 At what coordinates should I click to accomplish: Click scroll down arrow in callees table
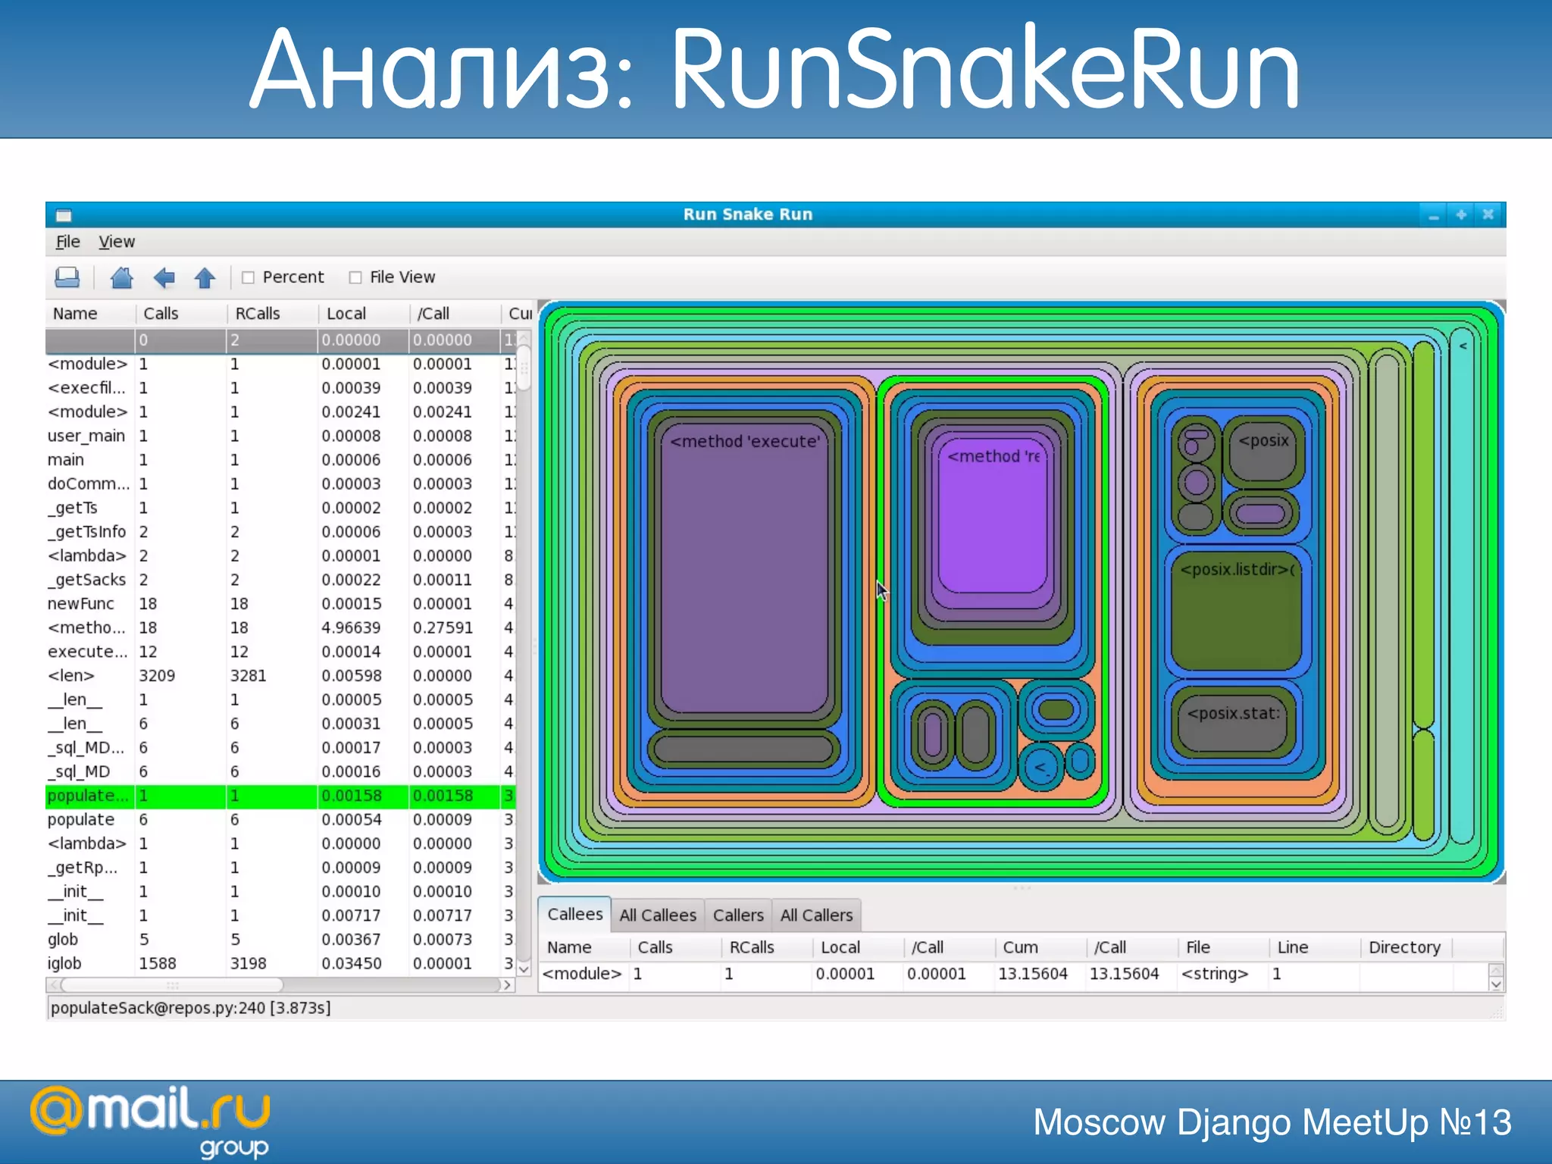1496,984
